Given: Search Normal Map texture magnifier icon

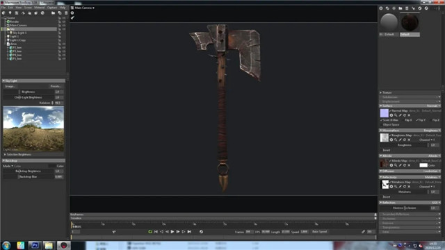Looking at the screenshot, I should click(396, 115).
